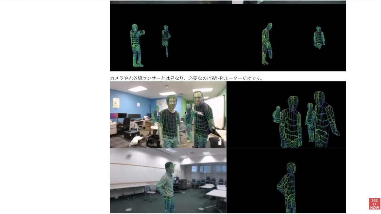Select the walking wireframe figure in top image
This screenshot has height=214, width=381.
(x=267, y=44)
